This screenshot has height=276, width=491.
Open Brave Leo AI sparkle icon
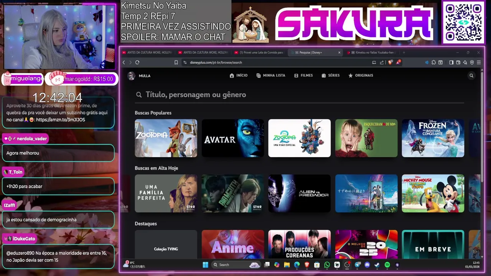click(x=465, y=62)
